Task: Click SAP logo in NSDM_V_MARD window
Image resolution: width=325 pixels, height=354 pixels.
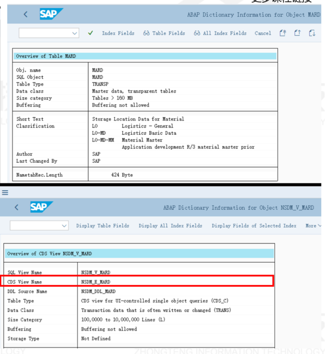Action: click(41, 207)
